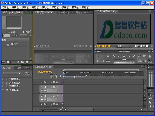
Task: Open the media browser drive dropdown
Action: pos(12,73)
